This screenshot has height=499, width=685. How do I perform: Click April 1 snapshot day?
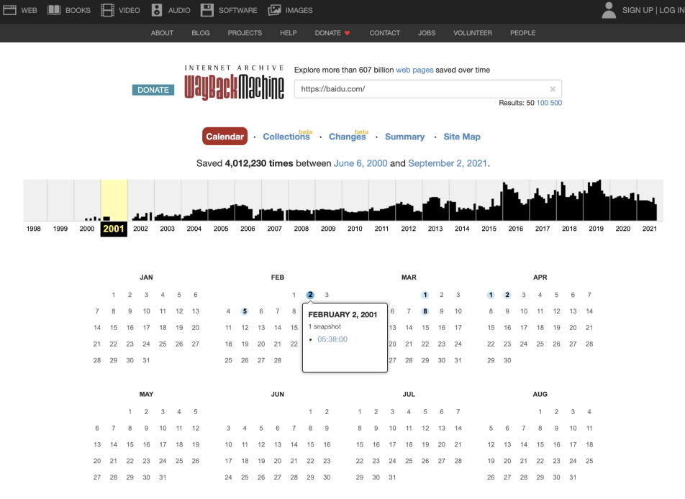click(491, 295)
